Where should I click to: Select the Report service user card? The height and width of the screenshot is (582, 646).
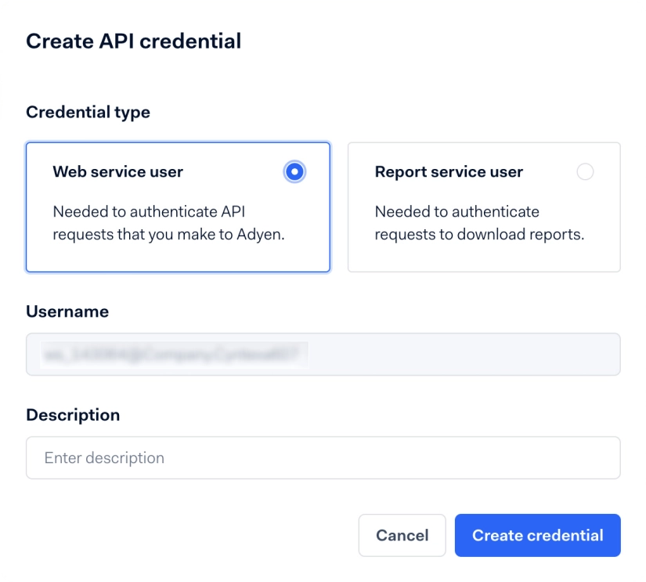[x=483, y=207]
